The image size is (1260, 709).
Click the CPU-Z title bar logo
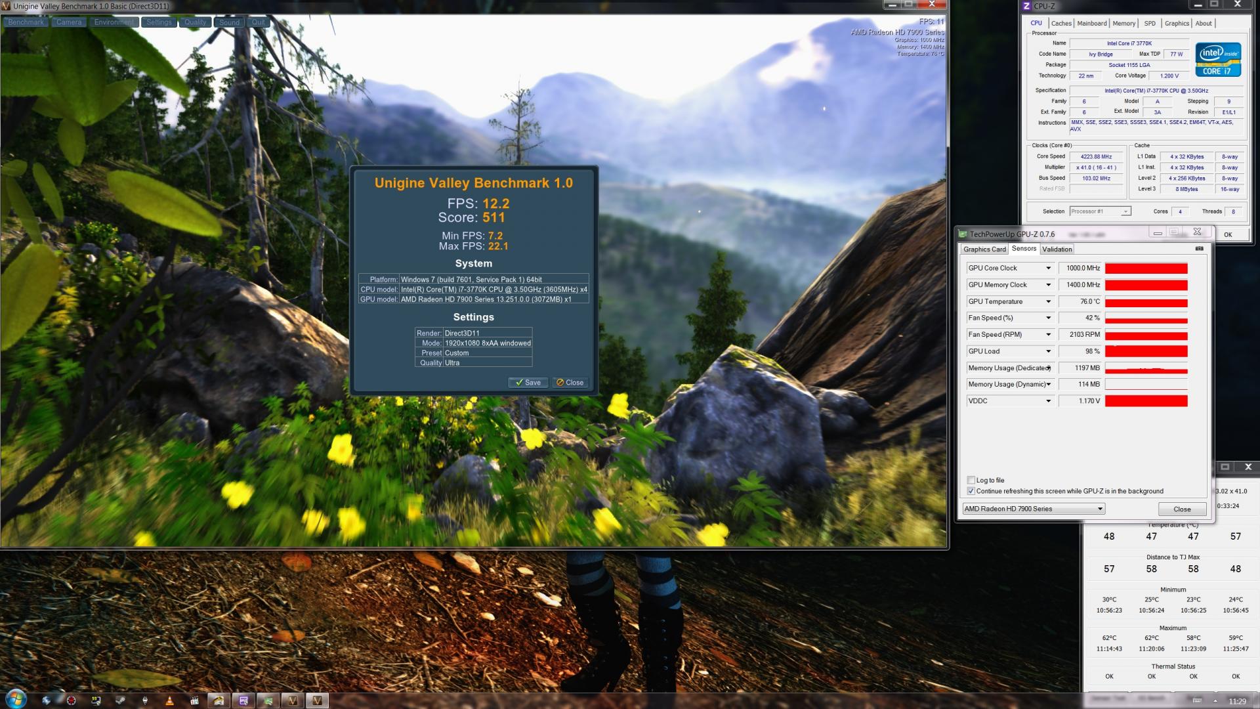pyautogui.click(x=1026, y=6)
